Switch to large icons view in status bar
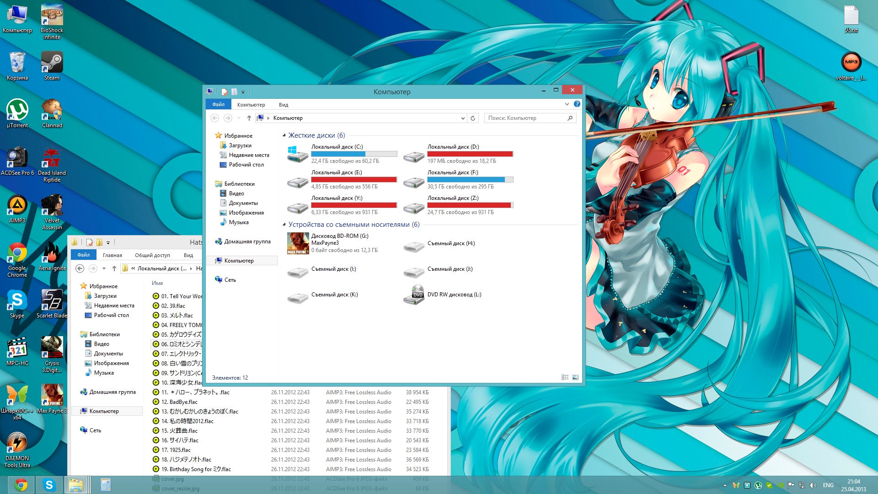Image resolution: width=878 pixels, height=494 pixels. pyautogui.click(x=575, y=377)
